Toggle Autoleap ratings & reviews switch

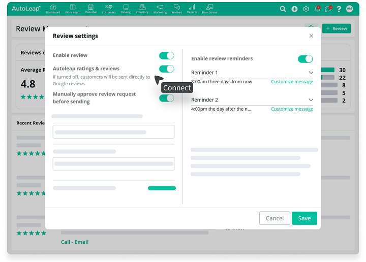click(166, 69)
